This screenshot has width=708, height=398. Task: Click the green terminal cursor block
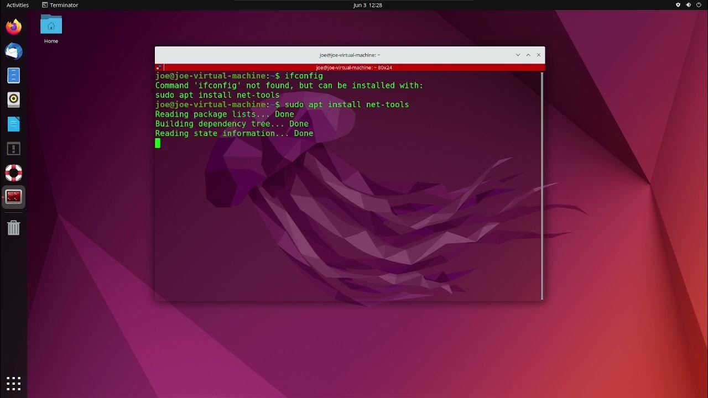(158, 143)
